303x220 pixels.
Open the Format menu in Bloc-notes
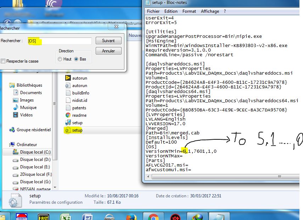pos(189,11)
